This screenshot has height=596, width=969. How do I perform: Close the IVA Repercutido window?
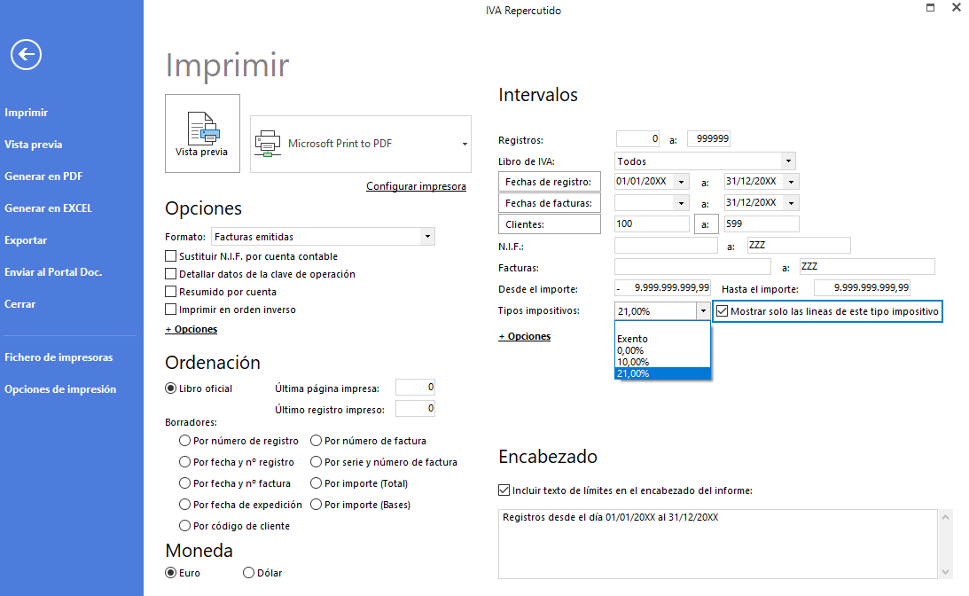956,8
